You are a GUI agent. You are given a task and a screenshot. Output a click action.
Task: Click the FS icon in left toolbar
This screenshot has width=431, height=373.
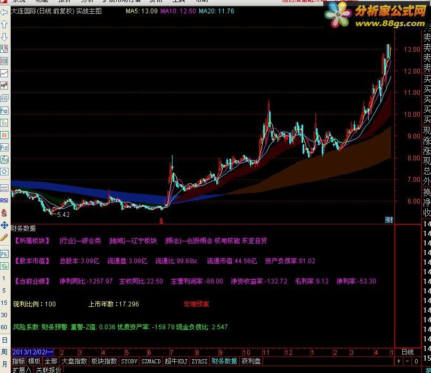click(x=4, y=254)
